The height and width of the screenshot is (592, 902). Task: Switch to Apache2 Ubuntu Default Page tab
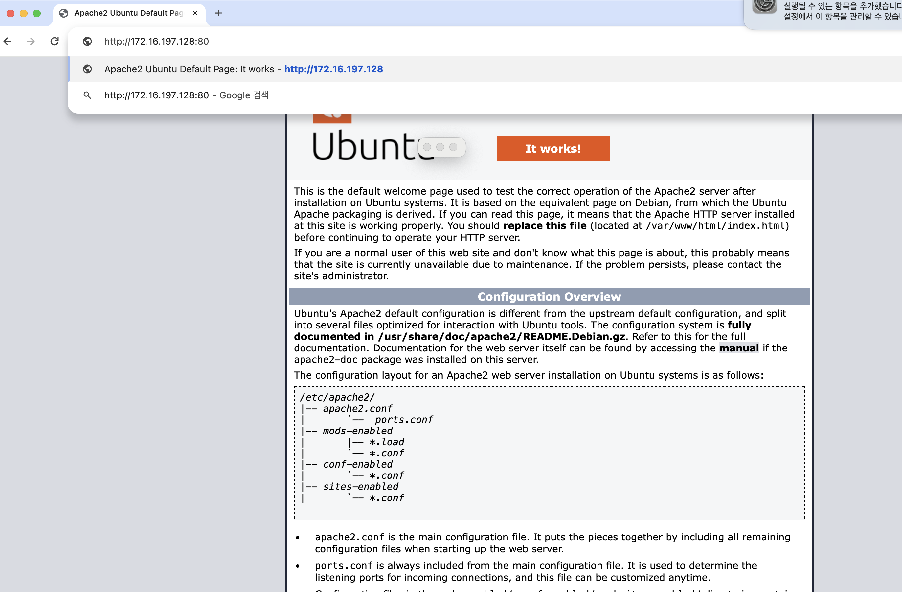coord(128,13)
